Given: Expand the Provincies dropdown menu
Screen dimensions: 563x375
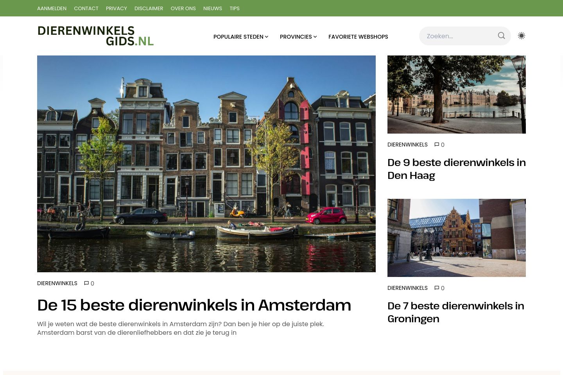Looking at the screenshot, I should [x=298, y=37].
